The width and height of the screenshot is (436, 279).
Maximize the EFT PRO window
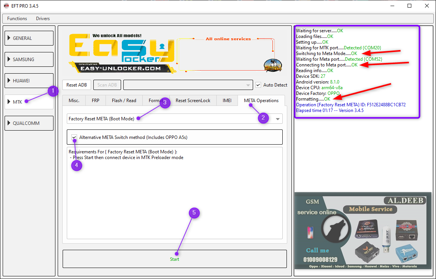pos(409,6)
